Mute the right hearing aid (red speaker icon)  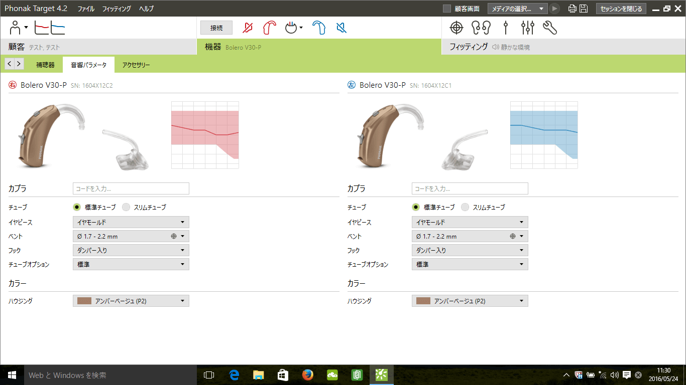[x=248, y=28]
